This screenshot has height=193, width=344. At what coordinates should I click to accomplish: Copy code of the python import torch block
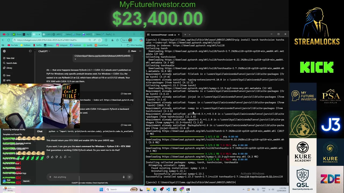(126, 125)
